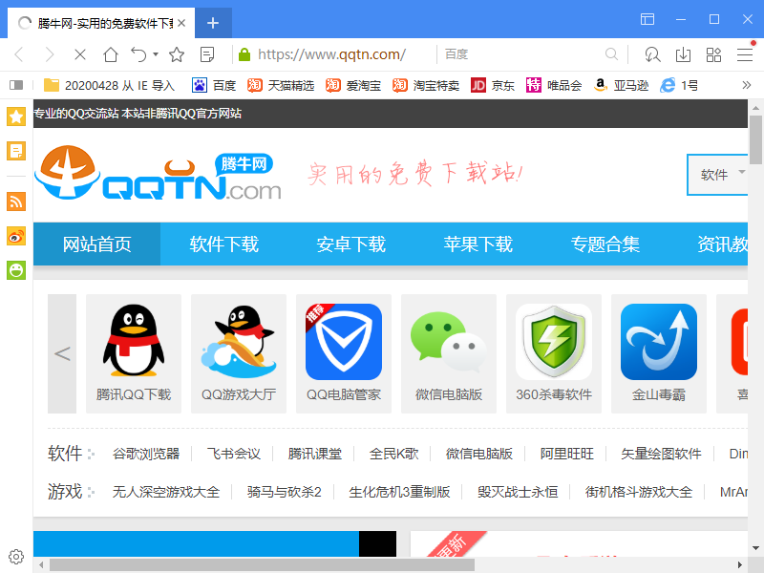Open the 京东 bookmark
Screen dimensions: 764x573
tap(493, 85)
